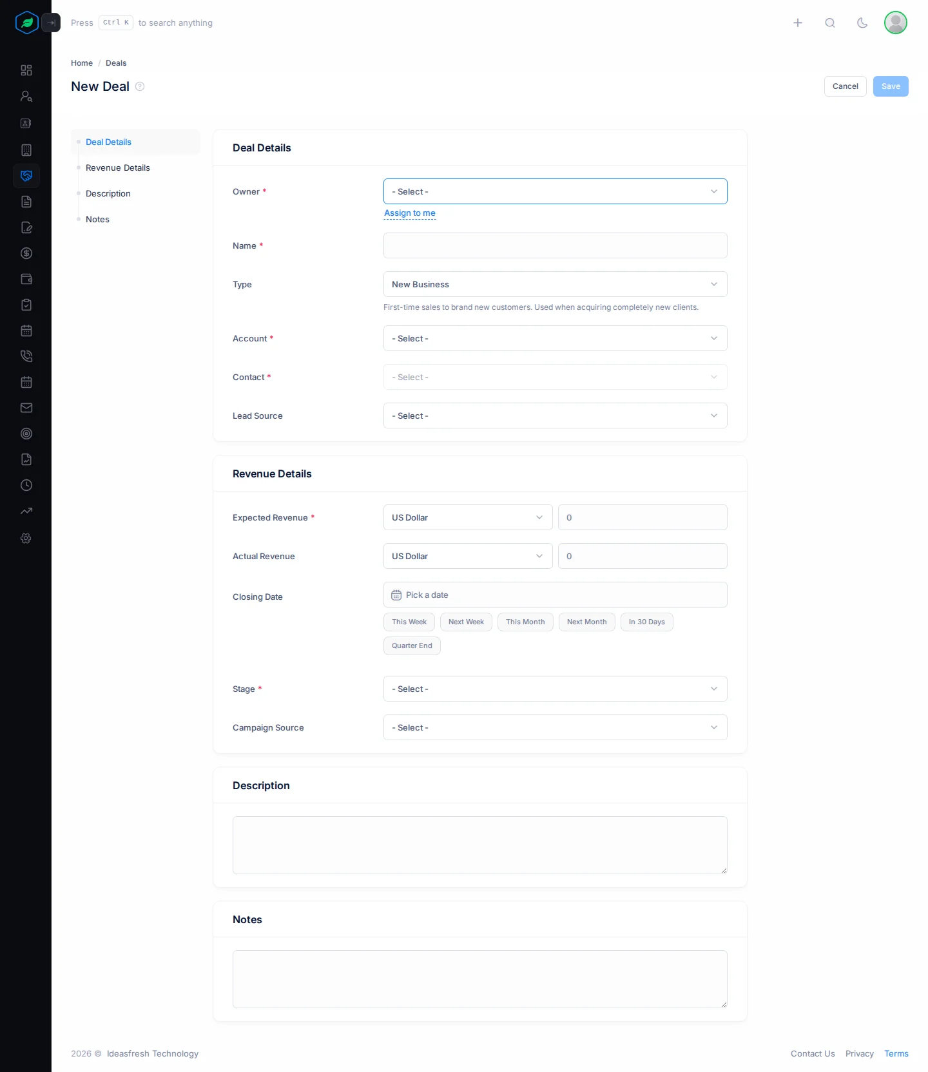Open the dashboard grid icon in sidebar
The width and height of the screenshot is (928, 1072).
coord(26,70)
